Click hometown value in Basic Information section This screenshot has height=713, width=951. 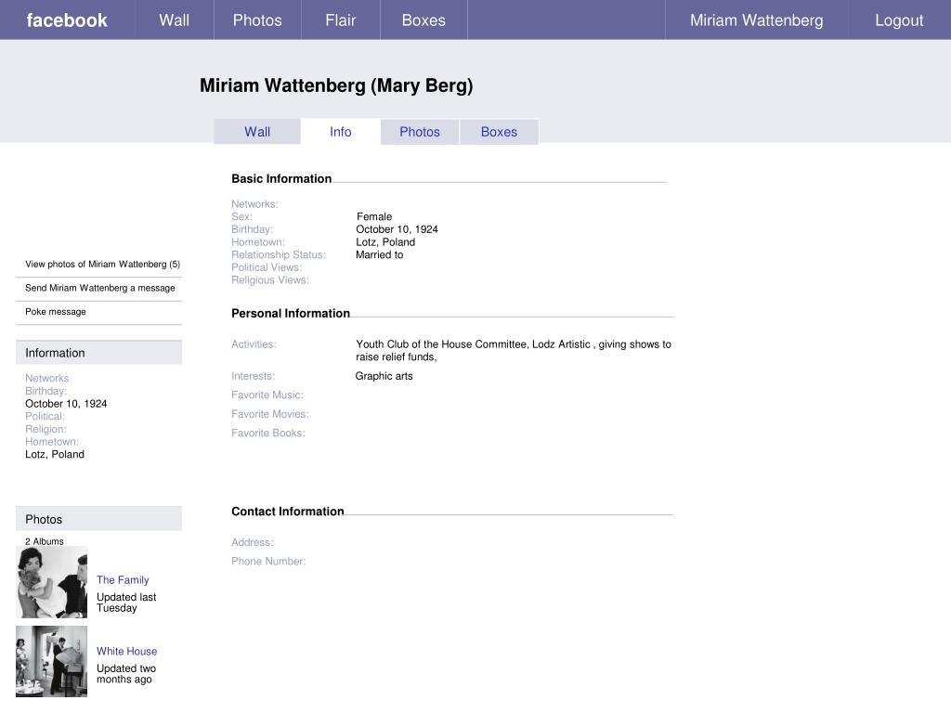click(385, 242)
